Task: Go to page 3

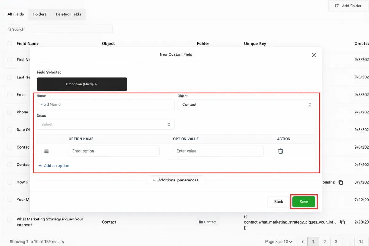Action: (x=336, y=242)
